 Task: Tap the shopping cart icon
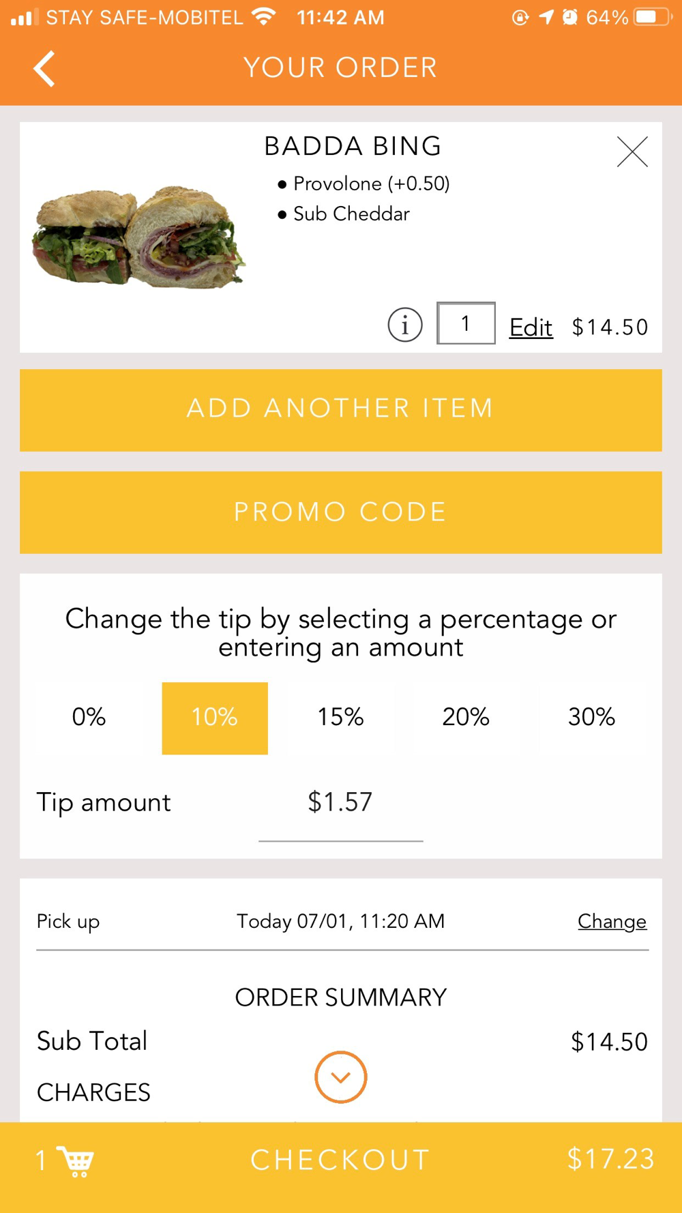pyautogui.click(x=76, y=1160)
